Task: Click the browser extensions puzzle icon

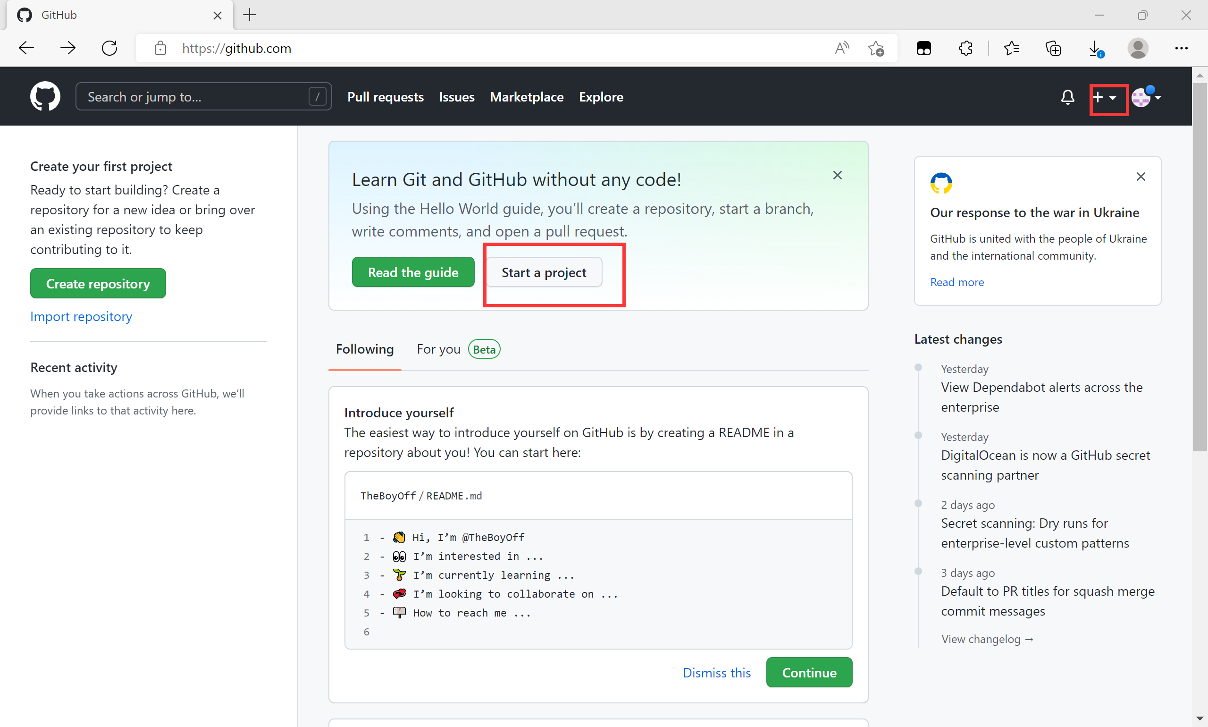Action: point(965,48)
